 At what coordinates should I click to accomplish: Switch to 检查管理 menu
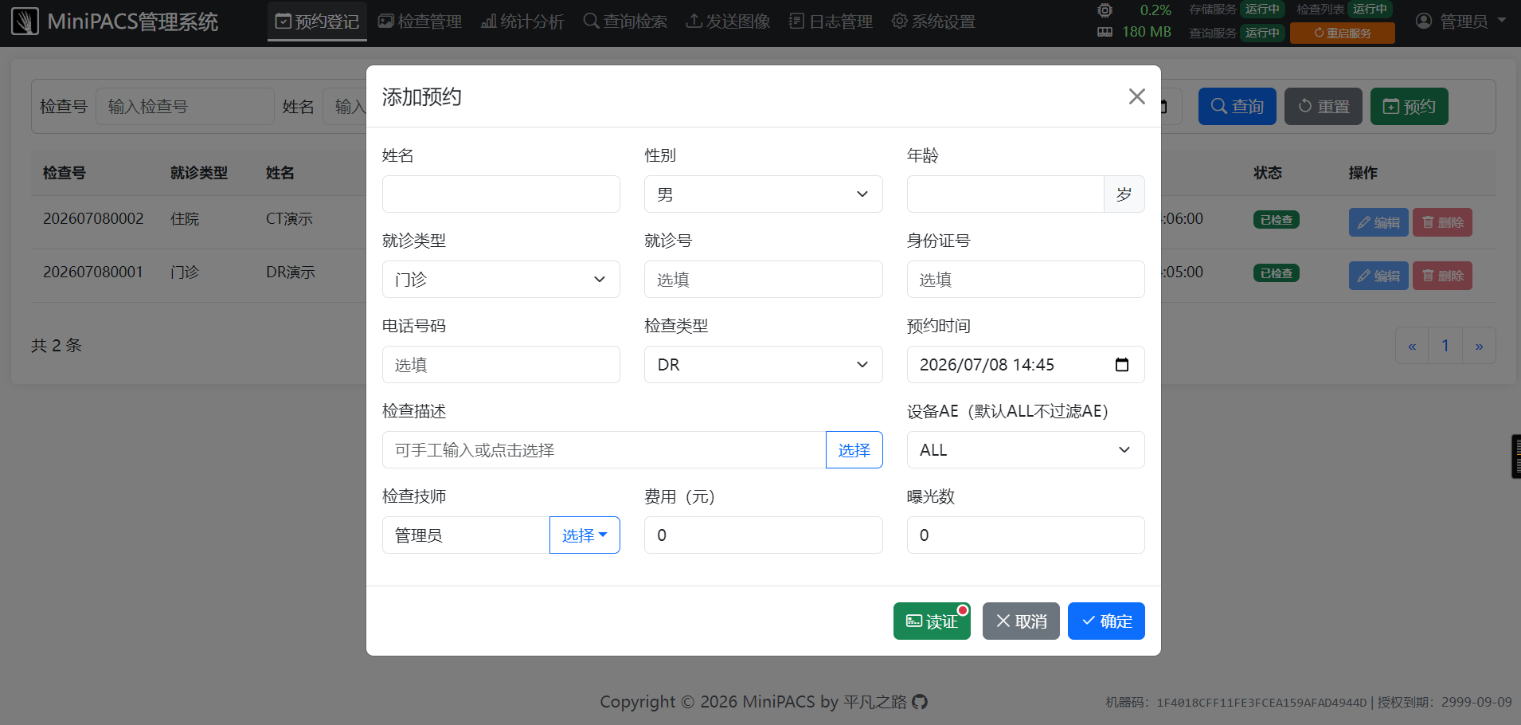[x=420, y=22]
